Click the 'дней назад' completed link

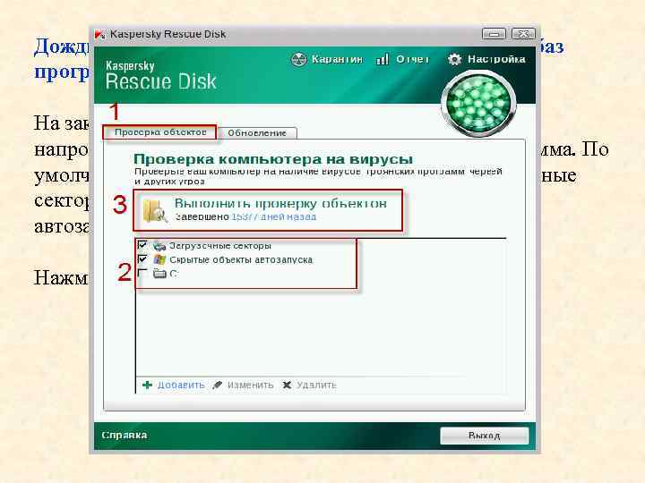(273, 216)
